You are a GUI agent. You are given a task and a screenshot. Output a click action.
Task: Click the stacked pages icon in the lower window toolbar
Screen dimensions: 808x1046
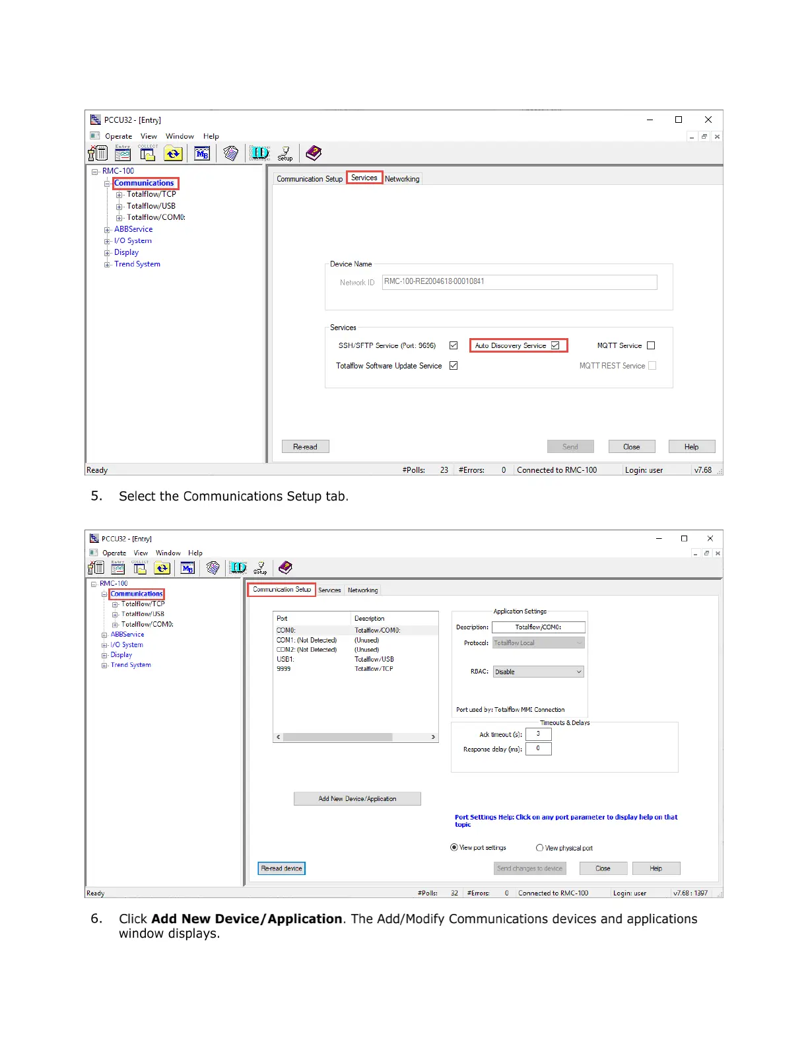[213, 567]
